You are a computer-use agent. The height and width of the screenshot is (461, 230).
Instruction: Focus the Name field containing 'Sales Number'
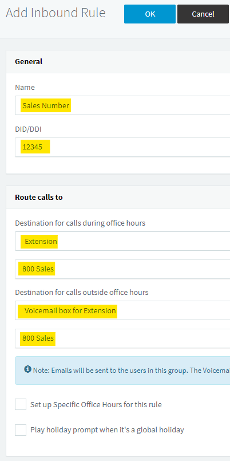pyautogui.click(x=122, y=105)
